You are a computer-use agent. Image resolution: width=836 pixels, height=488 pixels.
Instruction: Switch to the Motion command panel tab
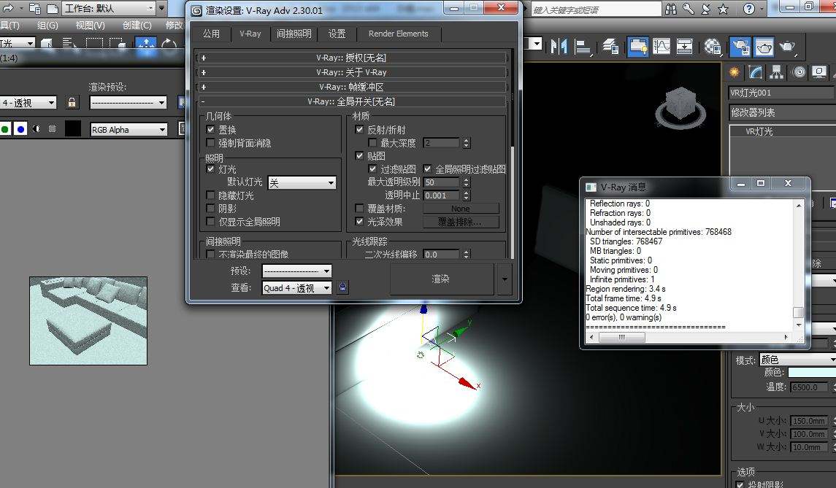[x=799, y=72]
